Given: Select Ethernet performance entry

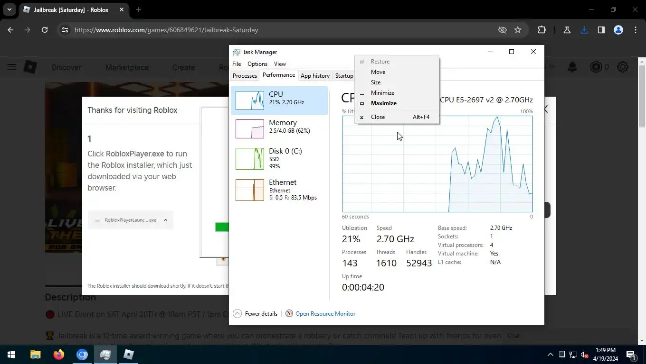Looking at the screenshot, I should (x=279, y=190).
